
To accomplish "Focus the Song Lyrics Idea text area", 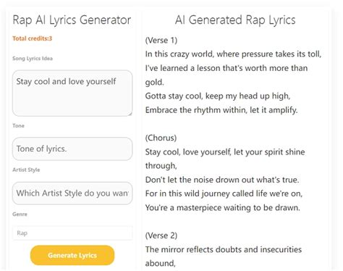I will click(x=72, y=93).
